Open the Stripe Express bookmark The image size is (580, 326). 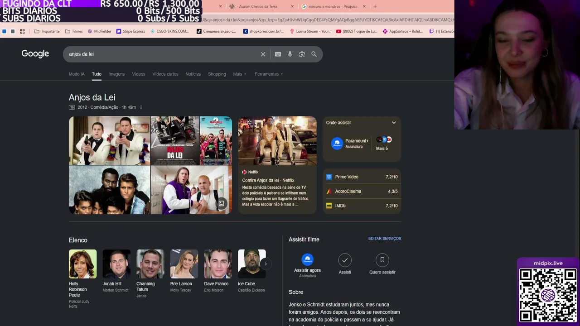130,31
